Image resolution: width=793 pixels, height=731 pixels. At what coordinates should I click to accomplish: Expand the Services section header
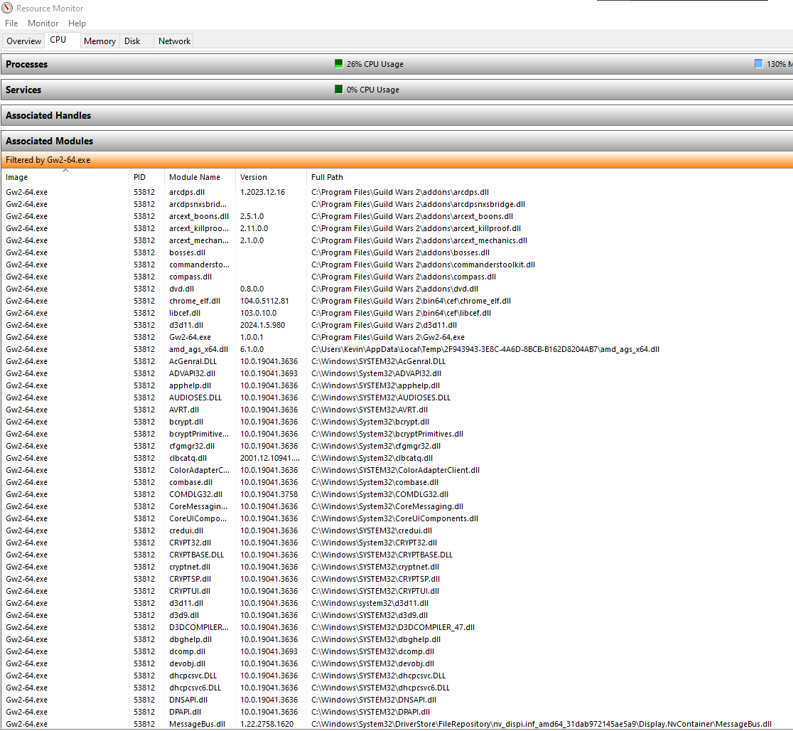point(397,90)
